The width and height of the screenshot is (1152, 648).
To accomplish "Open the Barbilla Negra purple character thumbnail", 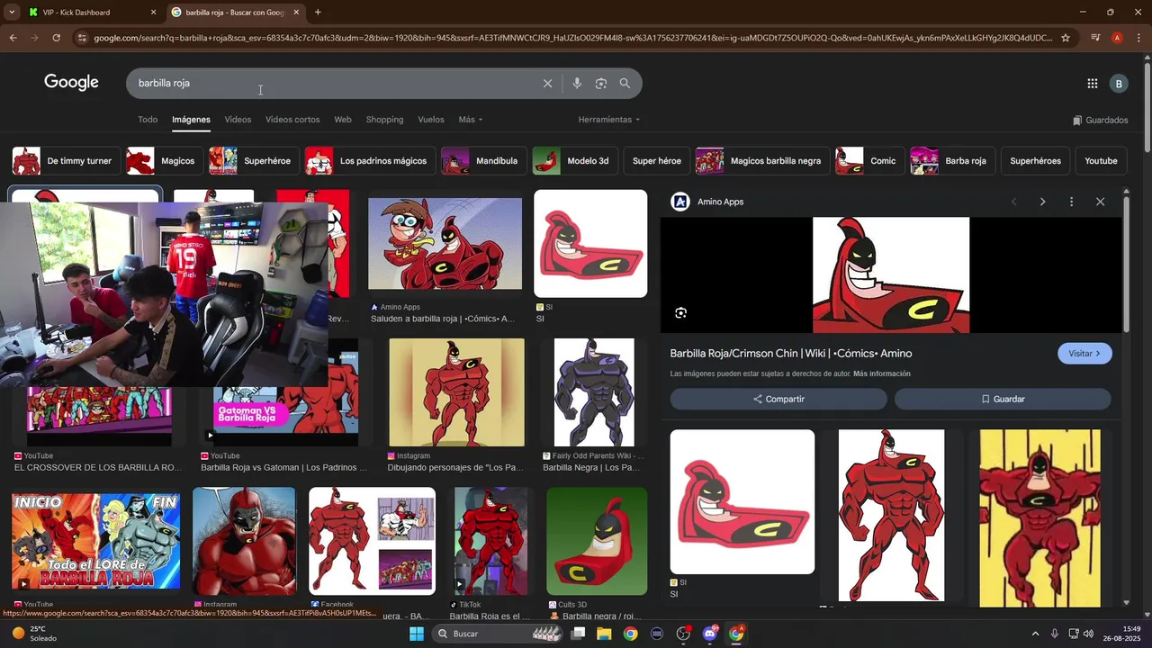I will pyautogui.click(x=594, y=392).
